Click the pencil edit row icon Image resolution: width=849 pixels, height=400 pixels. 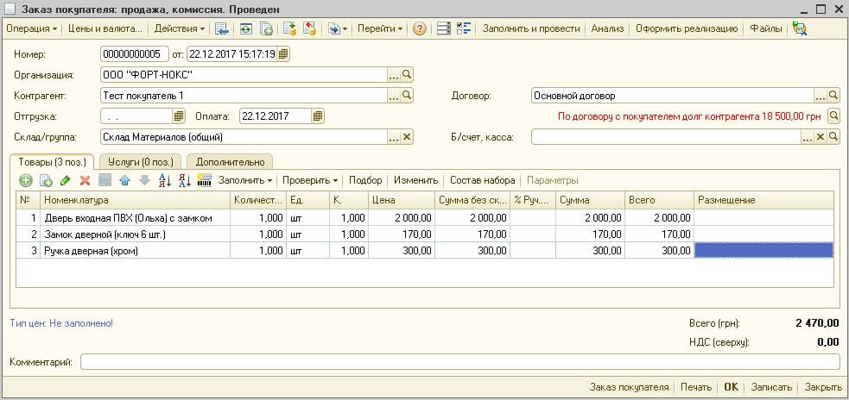66,180
